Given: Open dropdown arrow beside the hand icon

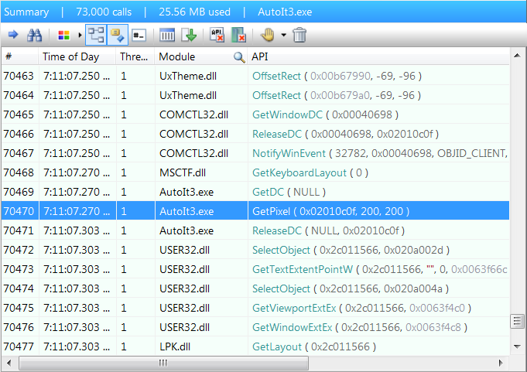Looking at the screenshot, I should [283, 35].
